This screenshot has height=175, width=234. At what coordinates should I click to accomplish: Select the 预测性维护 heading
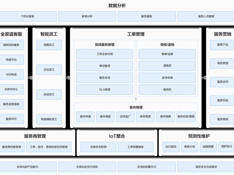199,136
